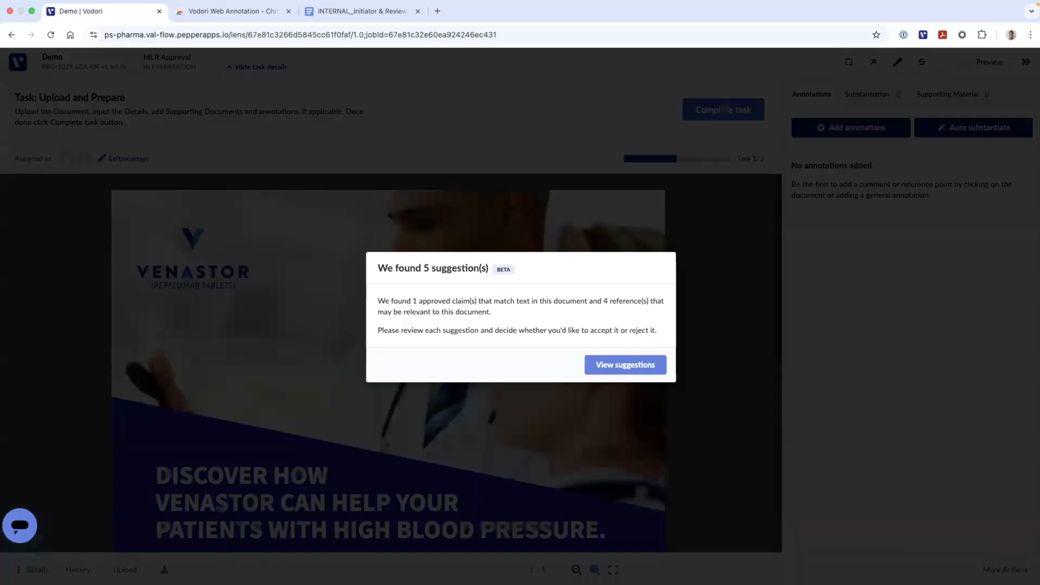Click the browser back arrow
This screenshot has width=1040, height=585.
[11, 35]
